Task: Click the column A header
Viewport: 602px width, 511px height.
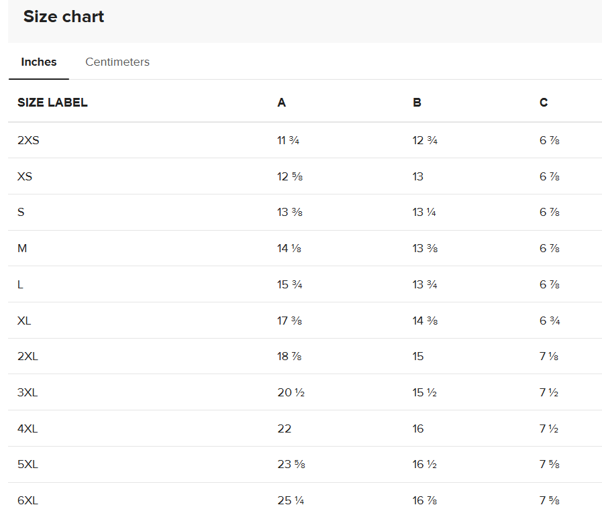Action: 282,103
